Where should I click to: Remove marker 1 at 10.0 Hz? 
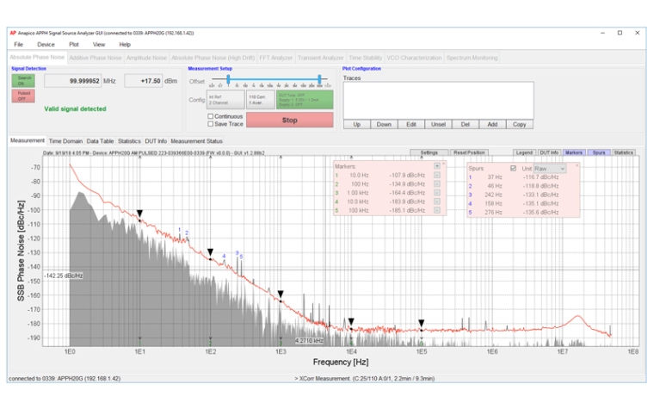pyautogui.click(x=437, y=176)
